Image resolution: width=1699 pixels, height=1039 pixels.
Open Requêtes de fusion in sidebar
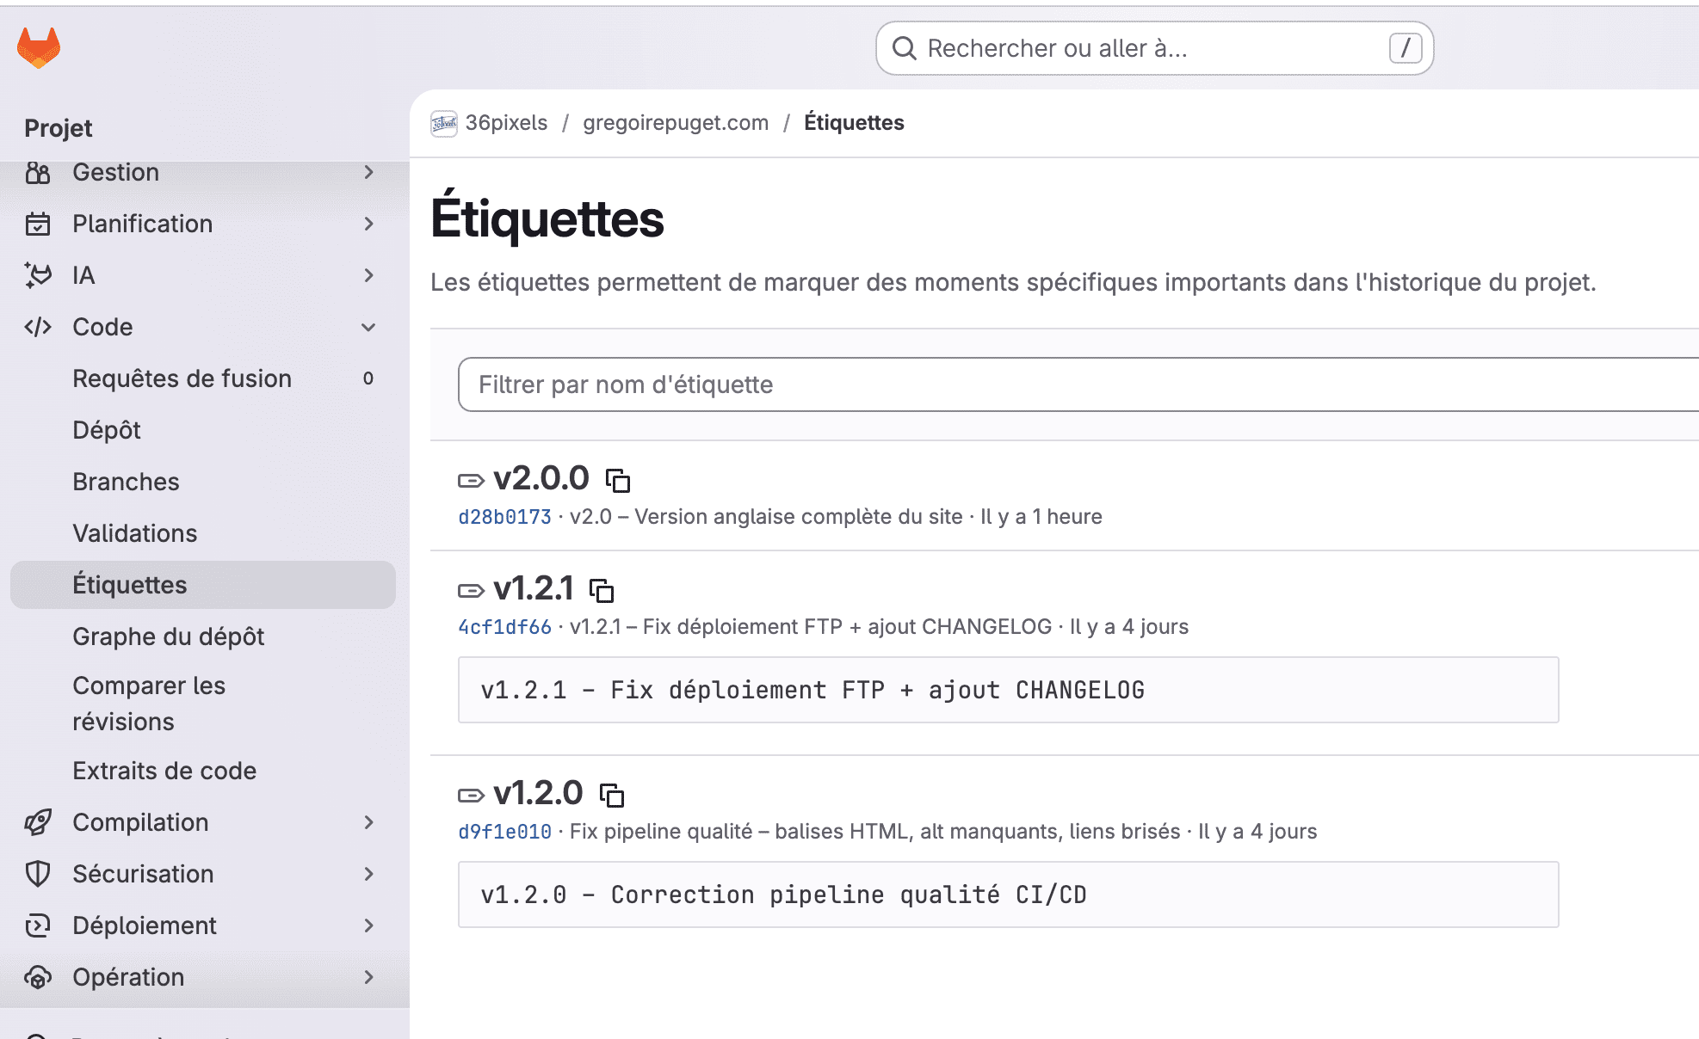coord(203,378)
